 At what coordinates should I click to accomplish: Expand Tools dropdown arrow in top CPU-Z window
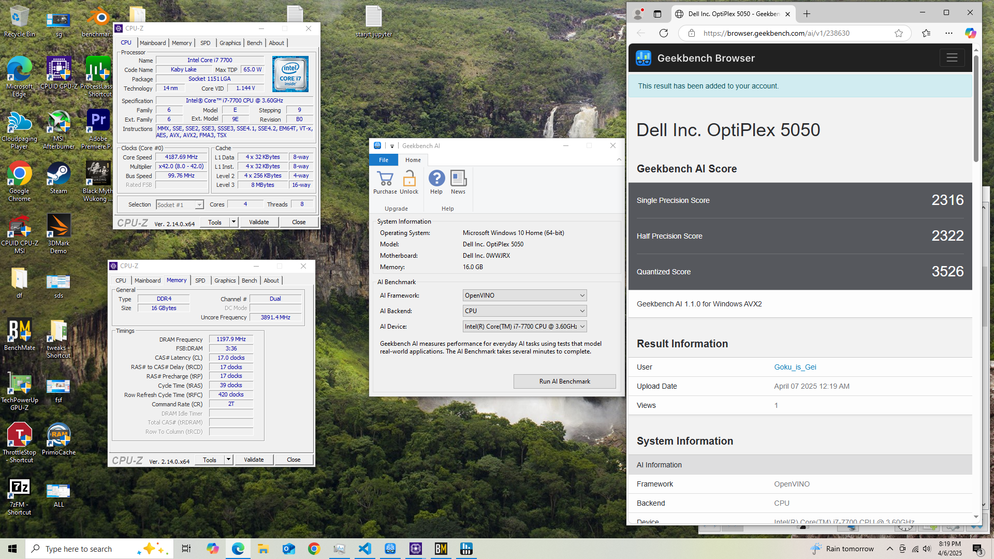point(233,222)
